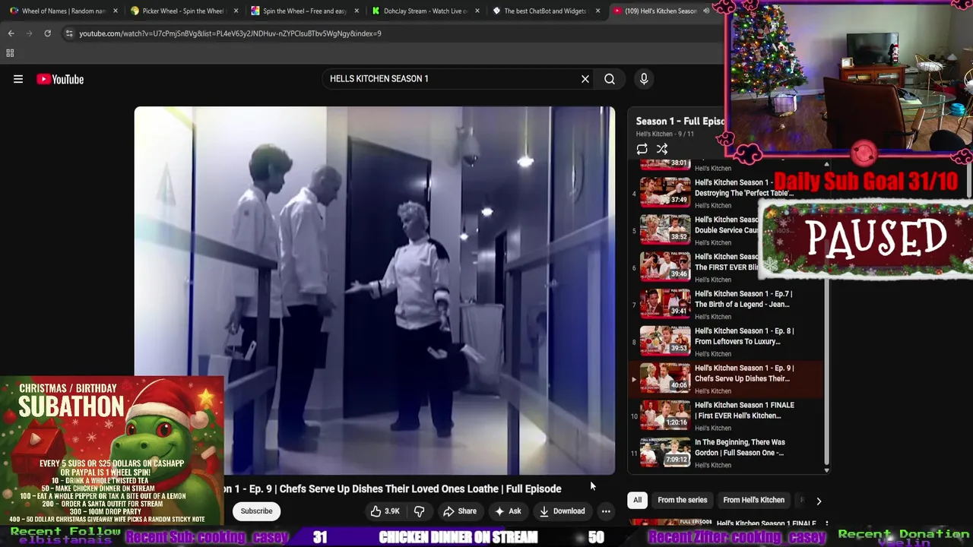Open the YouTube guide hamburger menu

tap(18, 79)
